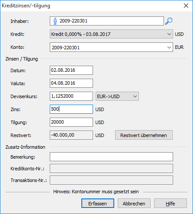The image size is (193, 214).
Task: Expand the Kredit dropdown arrow
Action: pos(169,34)
